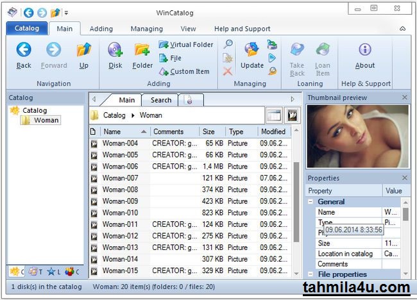417x300 pixels.
Task: Add a File item
Action: point(170,58)
